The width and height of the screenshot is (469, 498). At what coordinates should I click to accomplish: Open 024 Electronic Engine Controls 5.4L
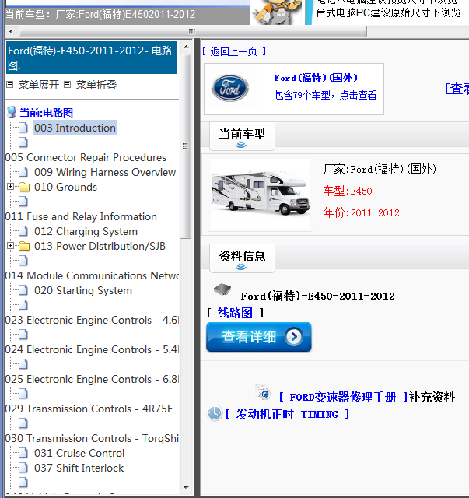[92, 349]
